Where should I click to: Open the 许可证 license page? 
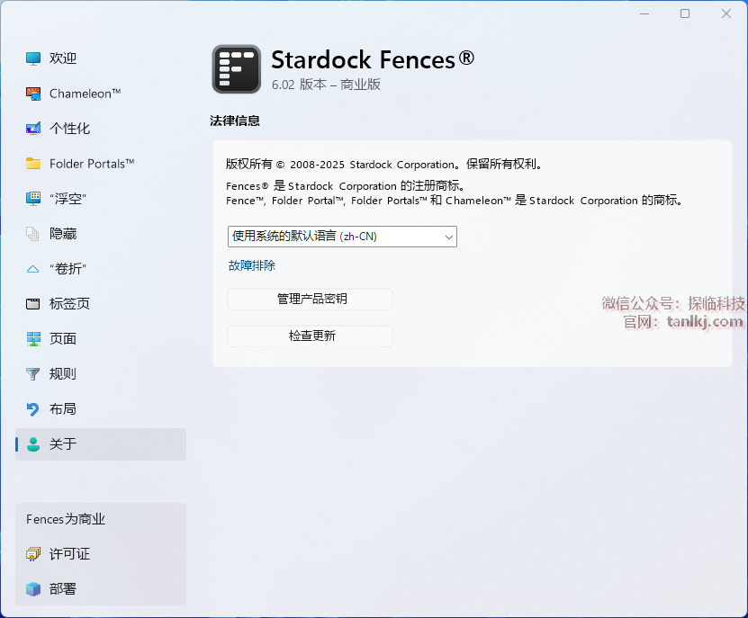point(101,553)
